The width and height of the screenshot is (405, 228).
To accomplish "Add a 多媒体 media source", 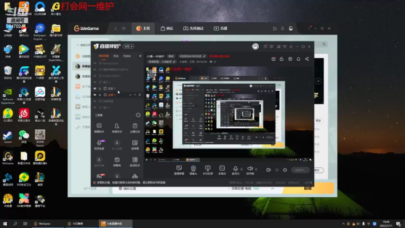I will [x=222, y=170].
